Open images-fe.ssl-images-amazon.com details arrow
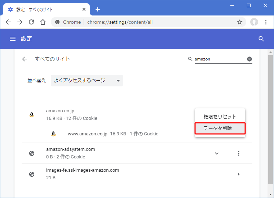Viewport: 274px width, 198px height. point(238,174)
